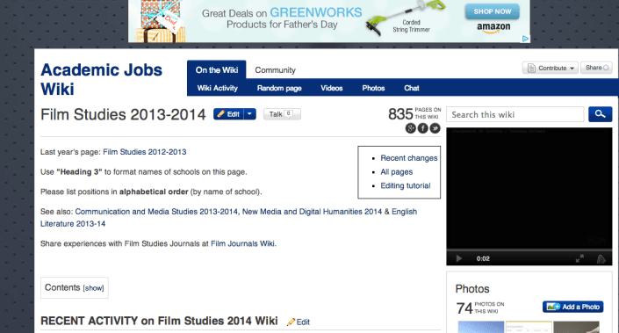619x333 pixels.
Task: Open the Community tab
Action: [275, 70]
